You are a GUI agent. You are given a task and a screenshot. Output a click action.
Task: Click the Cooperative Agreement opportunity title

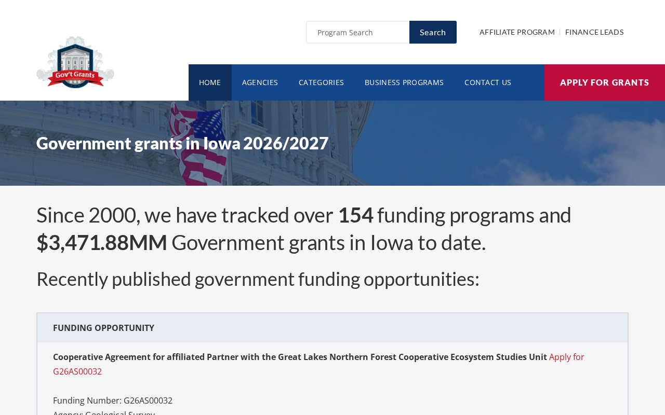(x=300, y=357)
